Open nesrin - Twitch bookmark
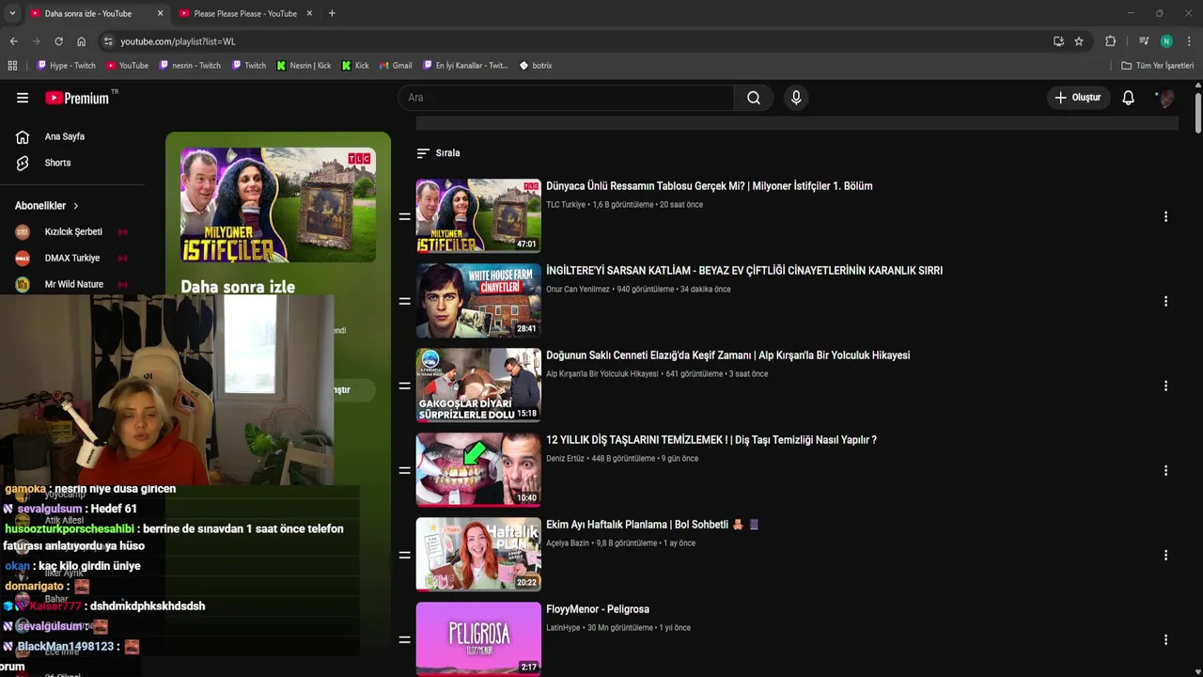Screen dimensions: 1203x677 tap(189, 66)
